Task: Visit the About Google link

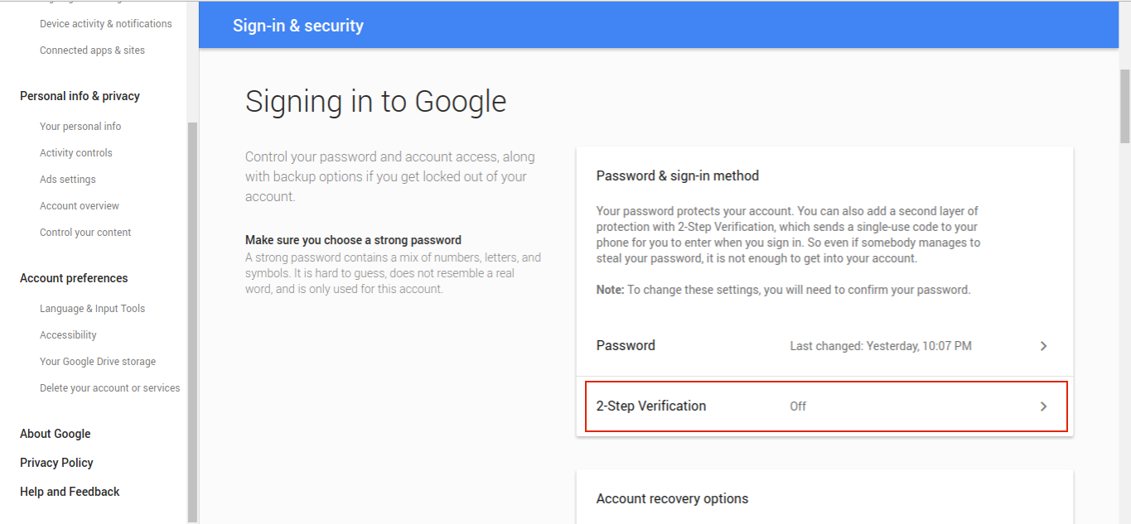Action: click(56, 434)
